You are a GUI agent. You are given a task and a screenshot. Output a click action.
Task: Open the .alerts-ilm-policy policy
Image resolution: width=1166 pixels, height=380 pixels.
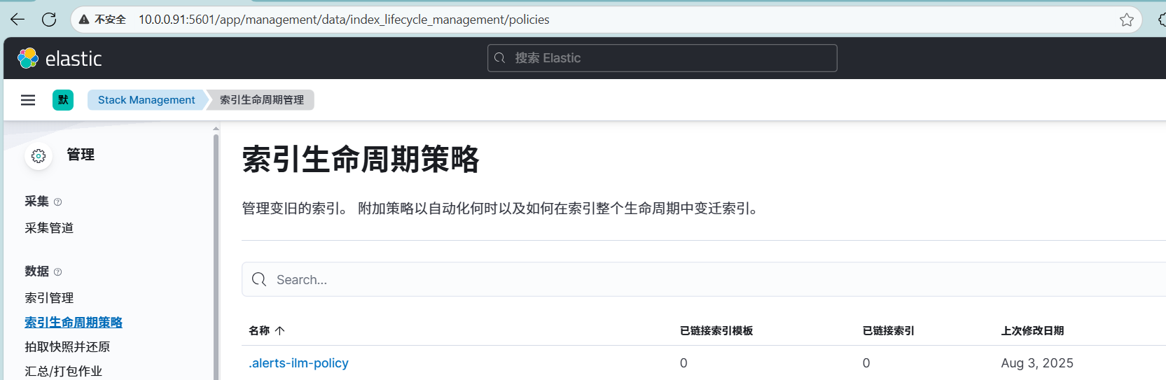(x=298, y=363)
